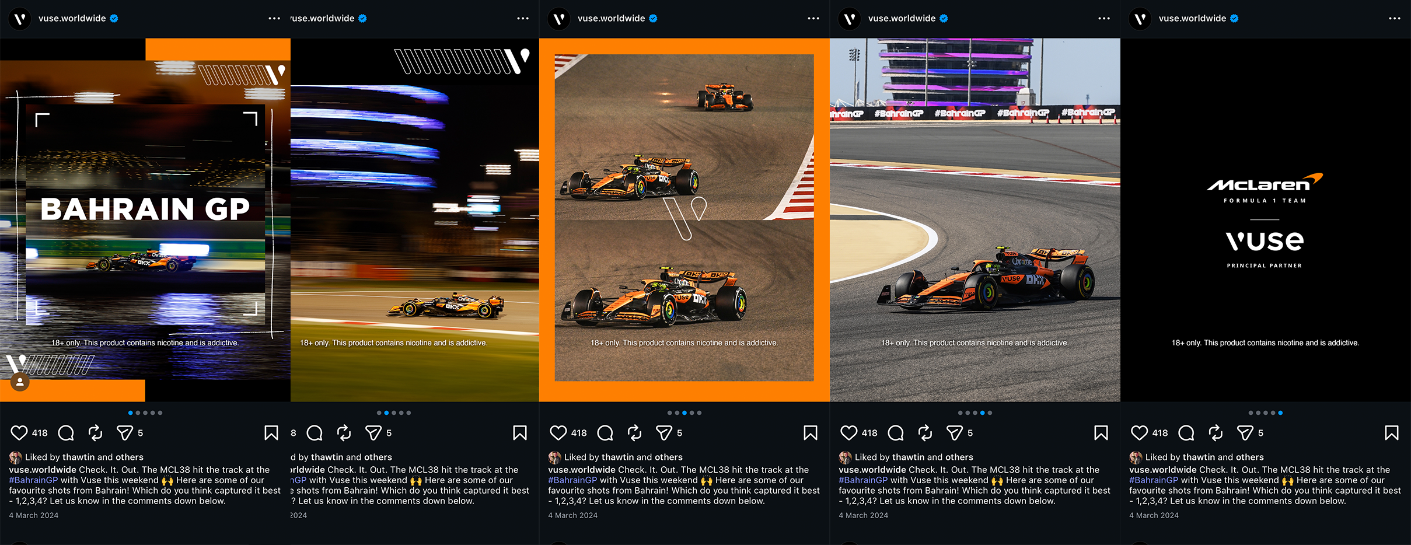Repost the first Bahrain GP post
This screenshot has width=1411, height=545.
tap(96, 433)
